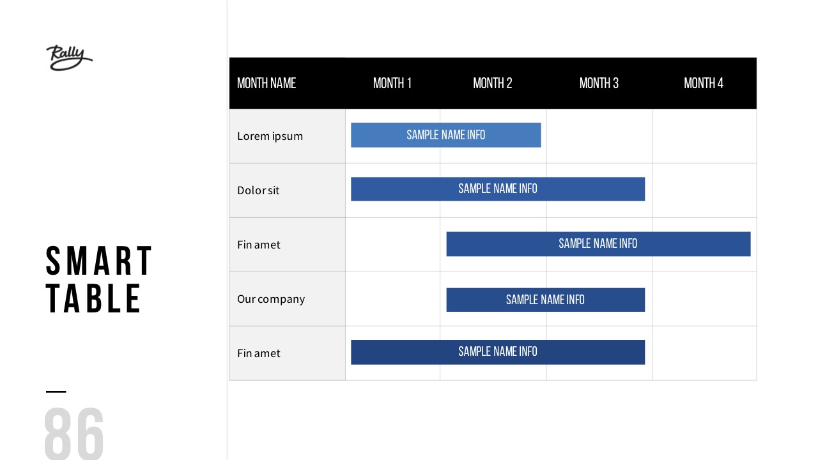Click the timeline bar in Dolor sit row
This screenshot has width=818, height=460.
click(x=497, y=189)
